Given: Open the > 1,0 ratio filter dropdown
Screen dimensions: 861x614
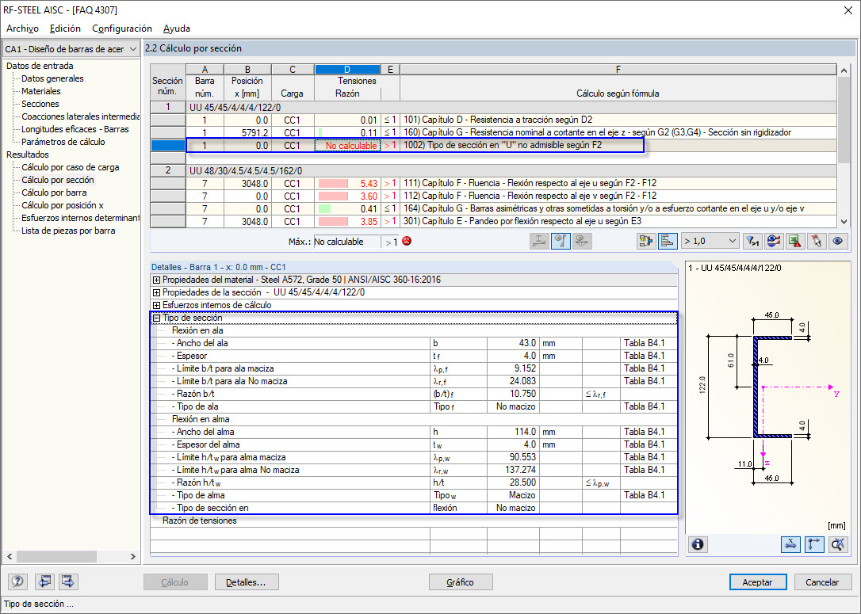Looking at the screenshot, I should (710, 242).
